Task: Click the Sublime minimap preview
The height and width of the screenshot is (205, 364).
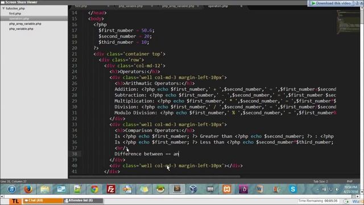Action: coord(348,22)
